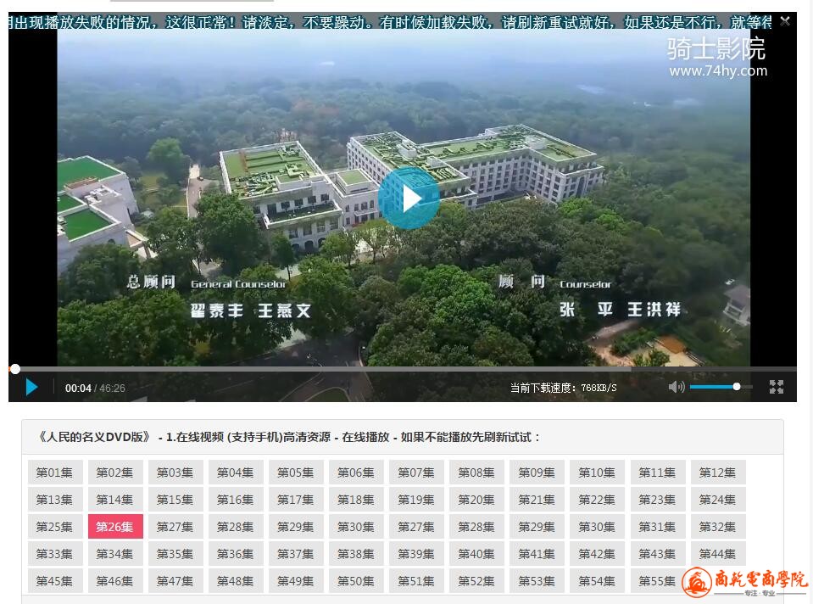813x604 pixels.
Task: Play episode 第39集
Action: coord(416,554)
